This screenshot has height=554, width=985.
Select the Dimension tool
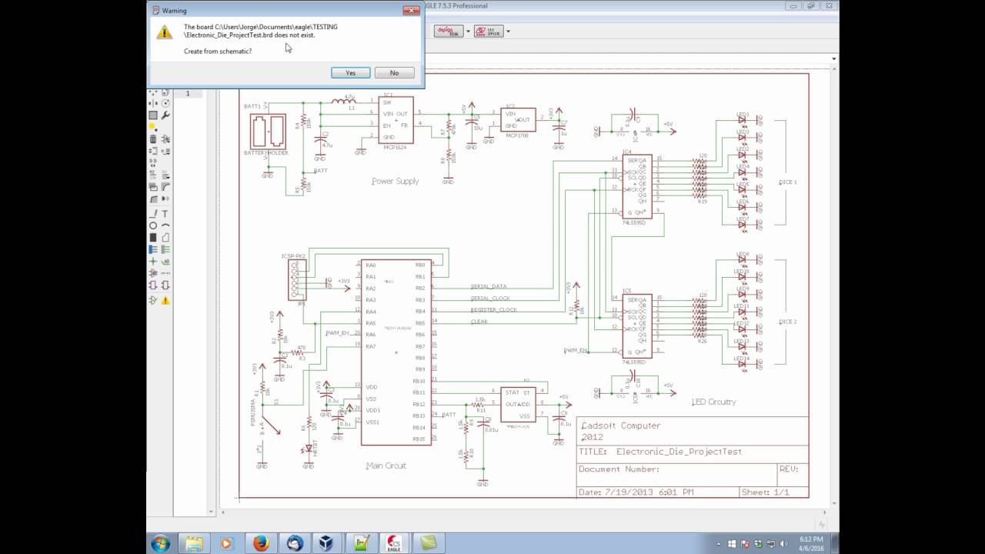(x=165, y=272)
